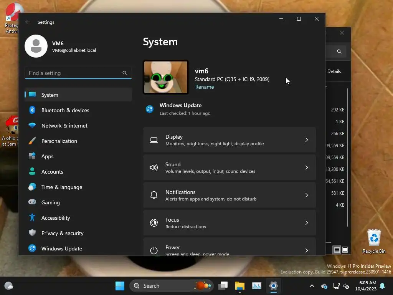
Task: Click the volume muted tray icon
Action: [346, 286]
